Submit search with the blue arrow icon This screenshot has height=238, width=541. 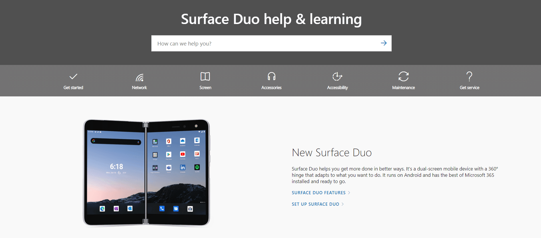click(384, 43)
